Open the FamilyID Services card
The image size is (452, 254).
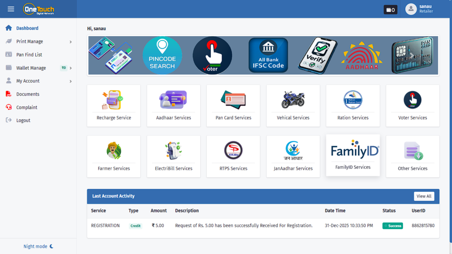click(x=353, y=155)
